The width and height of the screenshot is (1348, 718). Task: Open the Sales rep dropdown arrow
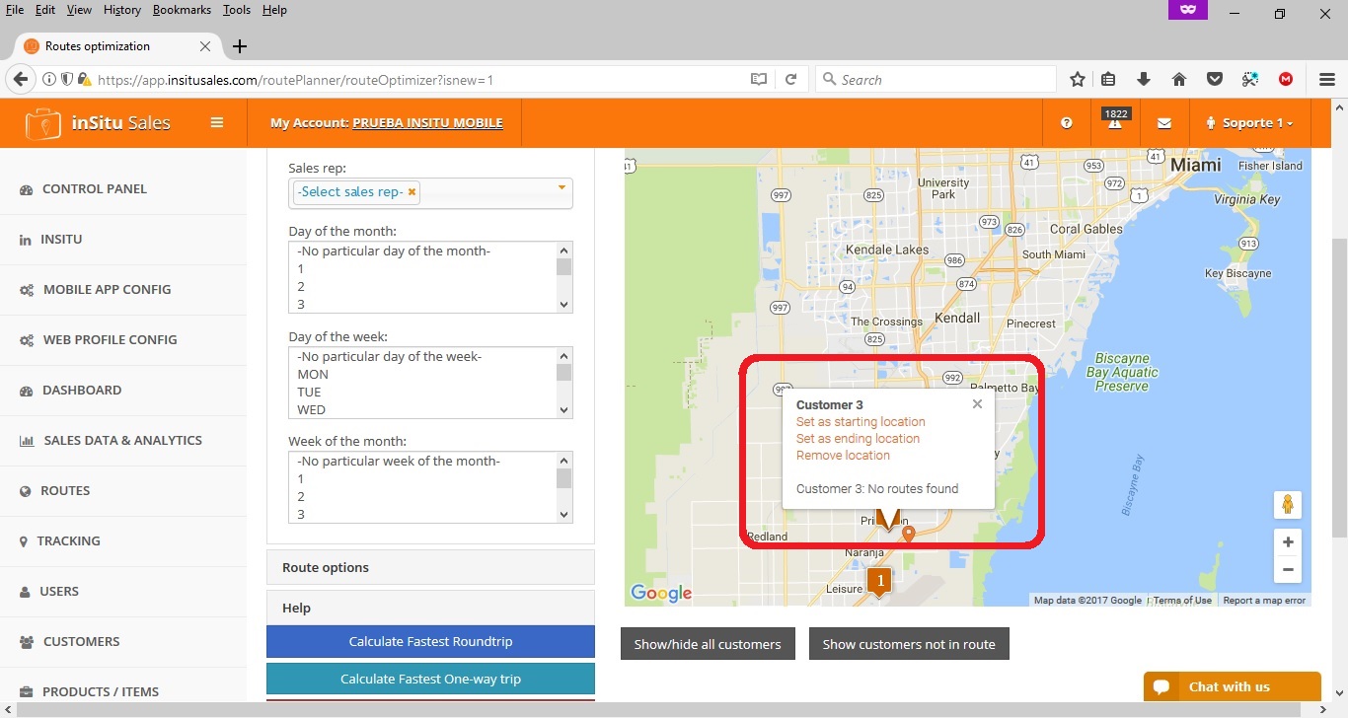click(562, 187)
